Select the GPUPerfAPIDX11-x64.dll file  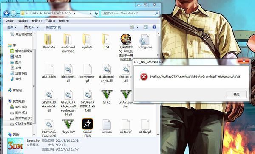[87, 101]
